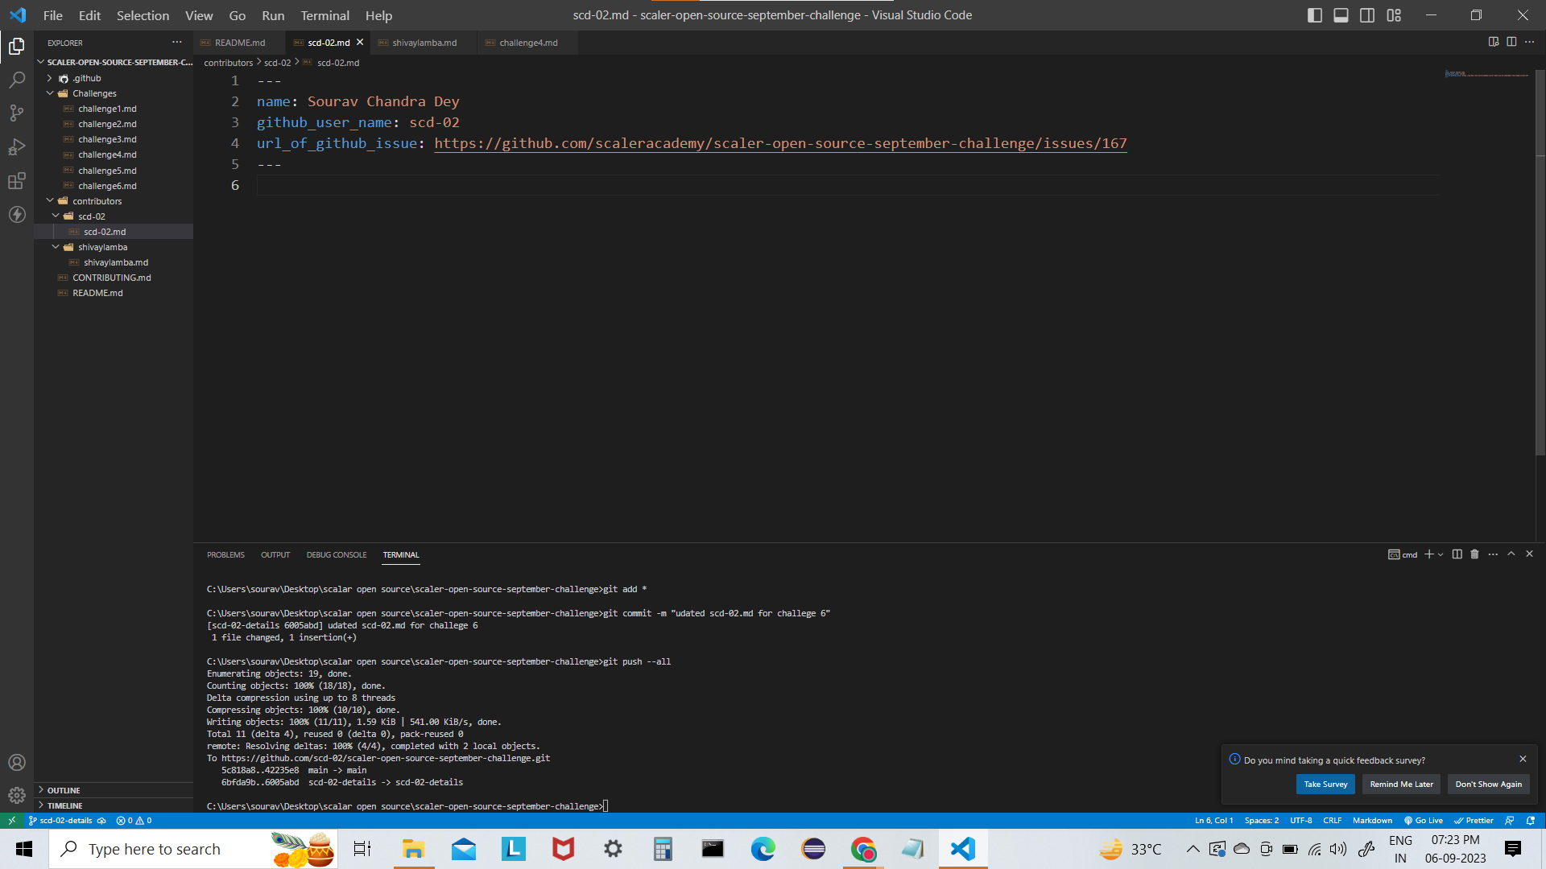Open terminal profile dropdown chevron
Viewport: 1546px width, 869px height.
[x=1439, y=554]
